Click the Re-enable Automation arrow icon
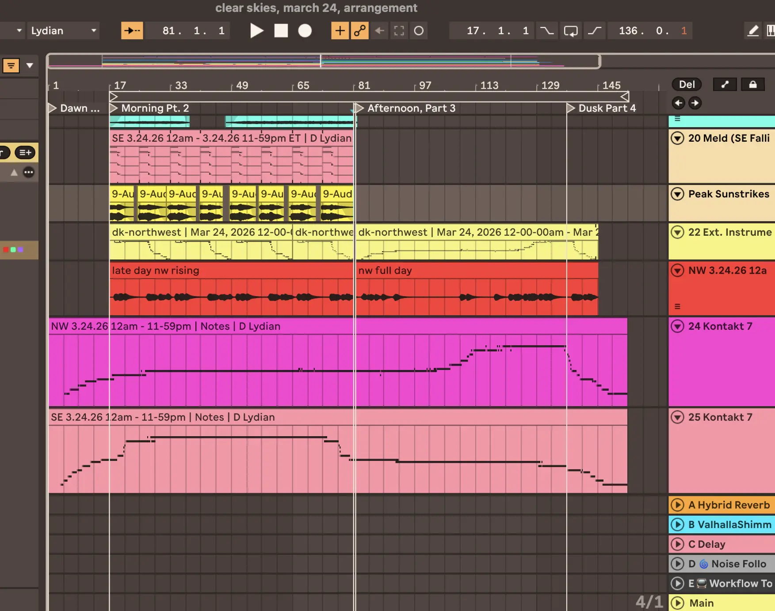Screen dimensions: 775x611 pos(379,31)
